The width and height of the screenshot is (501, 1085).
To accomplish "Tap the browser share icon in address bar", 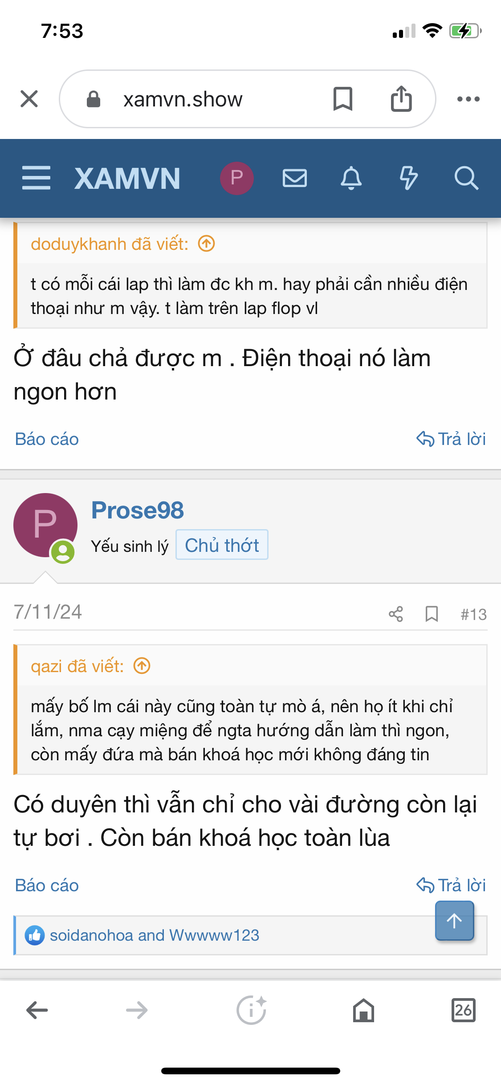I will point(401,98).
